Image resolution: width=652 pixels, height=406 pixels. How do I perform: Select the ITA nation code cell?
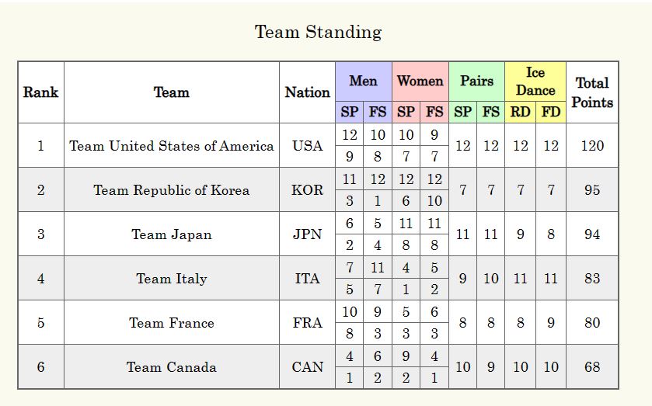(x=307, y=279)
